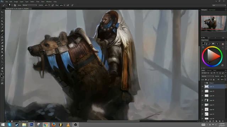Select the Lasso tool
The height and width of the screenshot is (127, 227).
2,18
